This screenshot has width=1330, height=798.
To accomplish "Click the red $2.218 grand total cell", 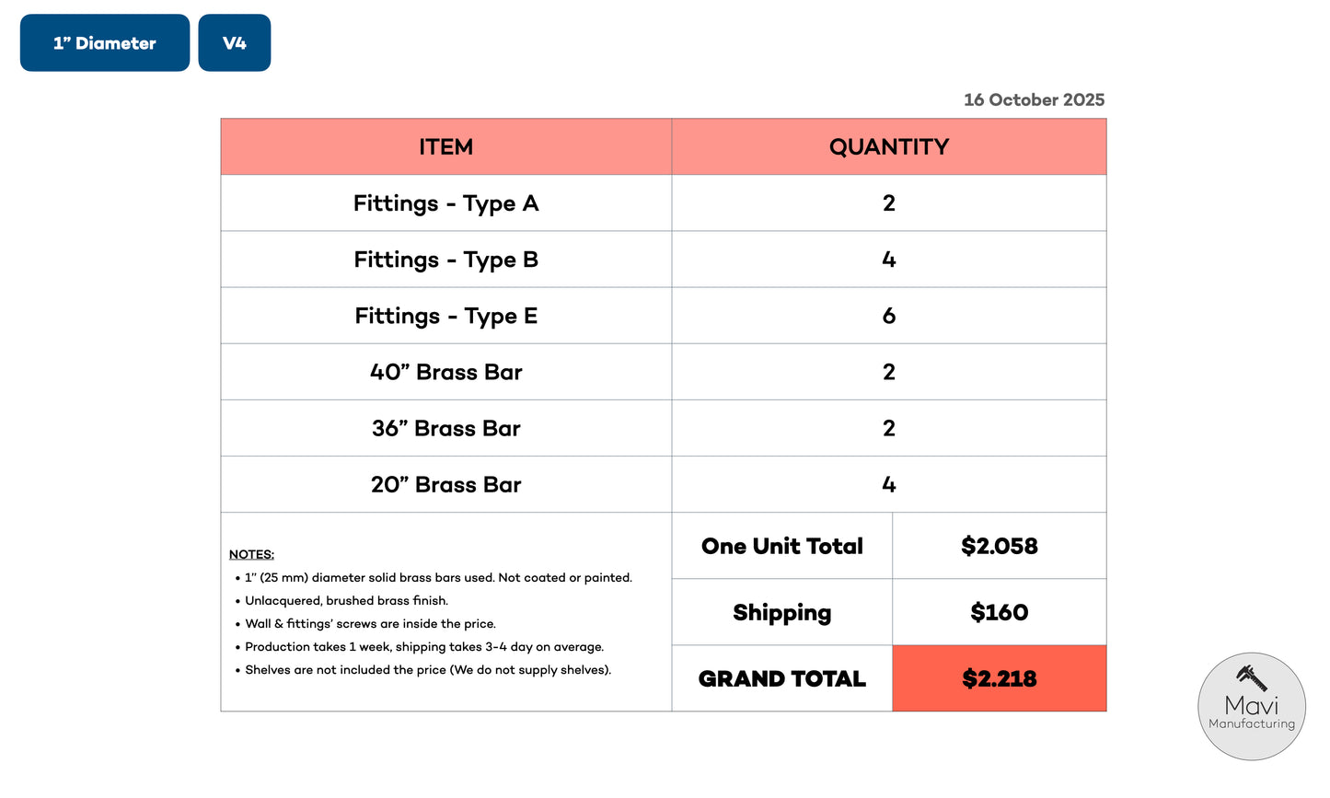I will [999, 678].
